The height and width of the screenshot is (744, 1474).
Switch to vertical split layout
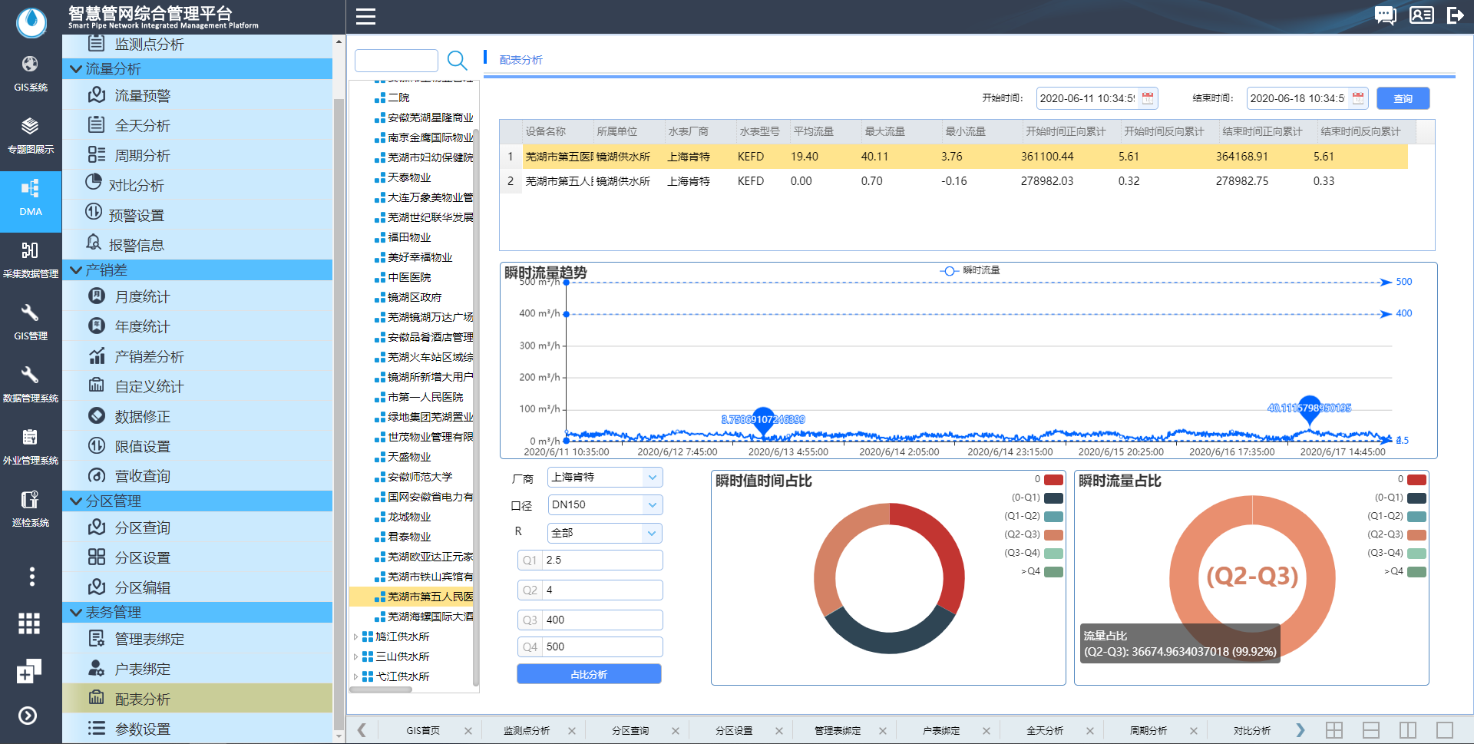(1408, 730)
